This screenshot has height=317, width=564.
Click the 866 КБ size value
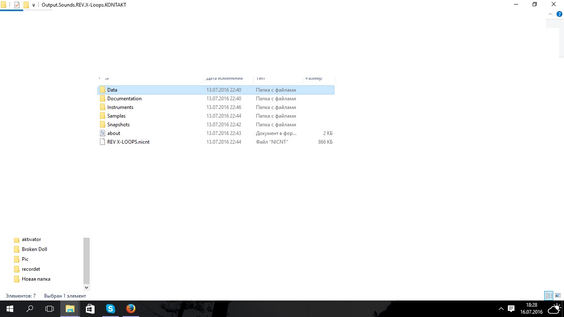pos(325,142)
